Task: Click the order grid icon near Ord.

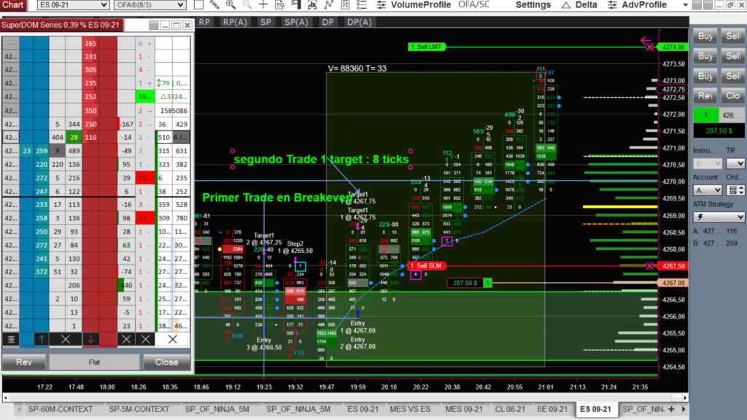Action: (x=734, y=190)
